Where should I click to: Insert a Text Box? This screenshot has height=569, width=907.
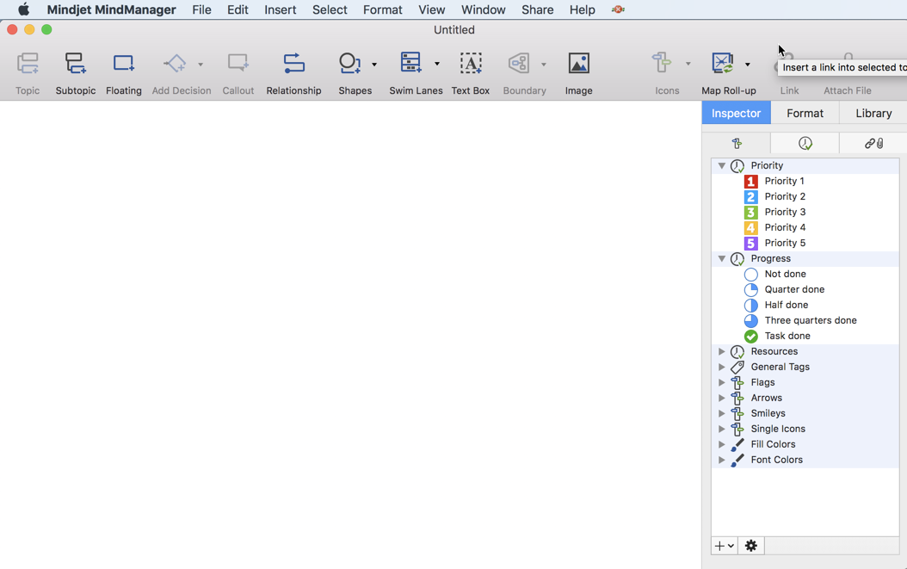(x=470, y=63)
